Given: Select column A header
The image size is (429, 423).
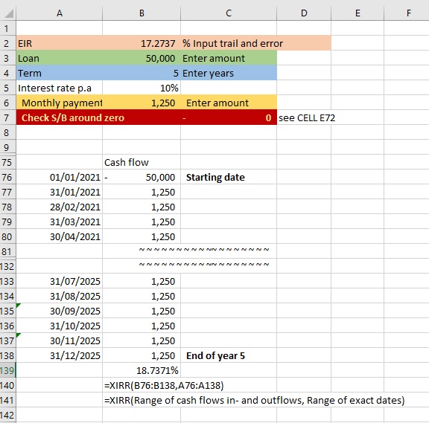Looking at the screenshot, I should [x=60, y=13].
